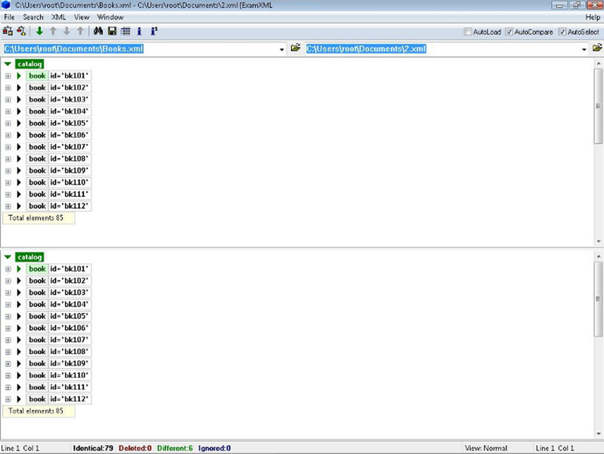Click 'View: Normal' in the status bar

486,448
